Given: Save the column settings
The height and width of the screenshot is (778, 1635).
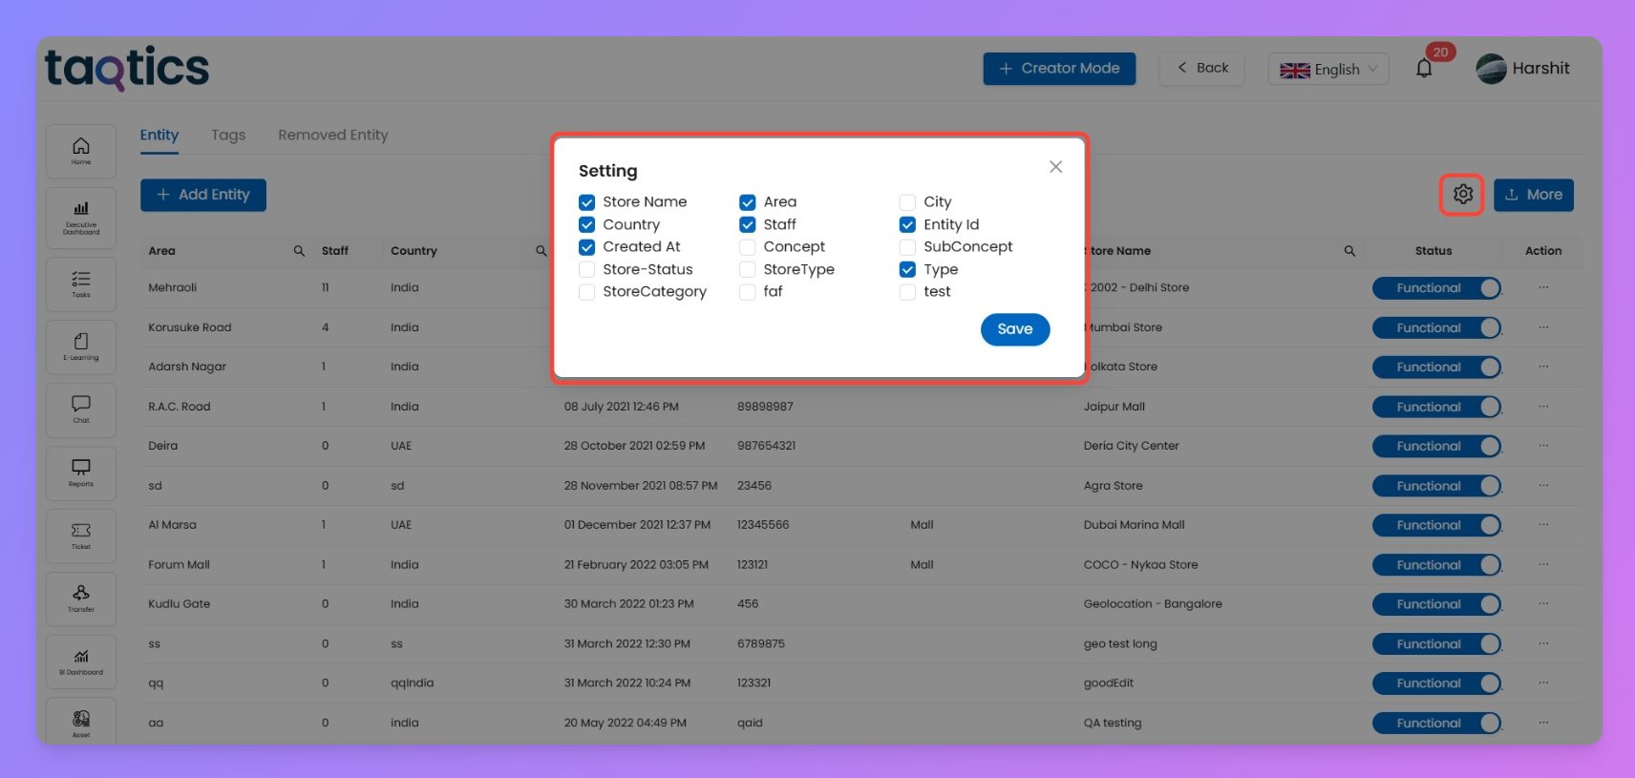Looking at the screenshot, I should (x=1014, y=329).
